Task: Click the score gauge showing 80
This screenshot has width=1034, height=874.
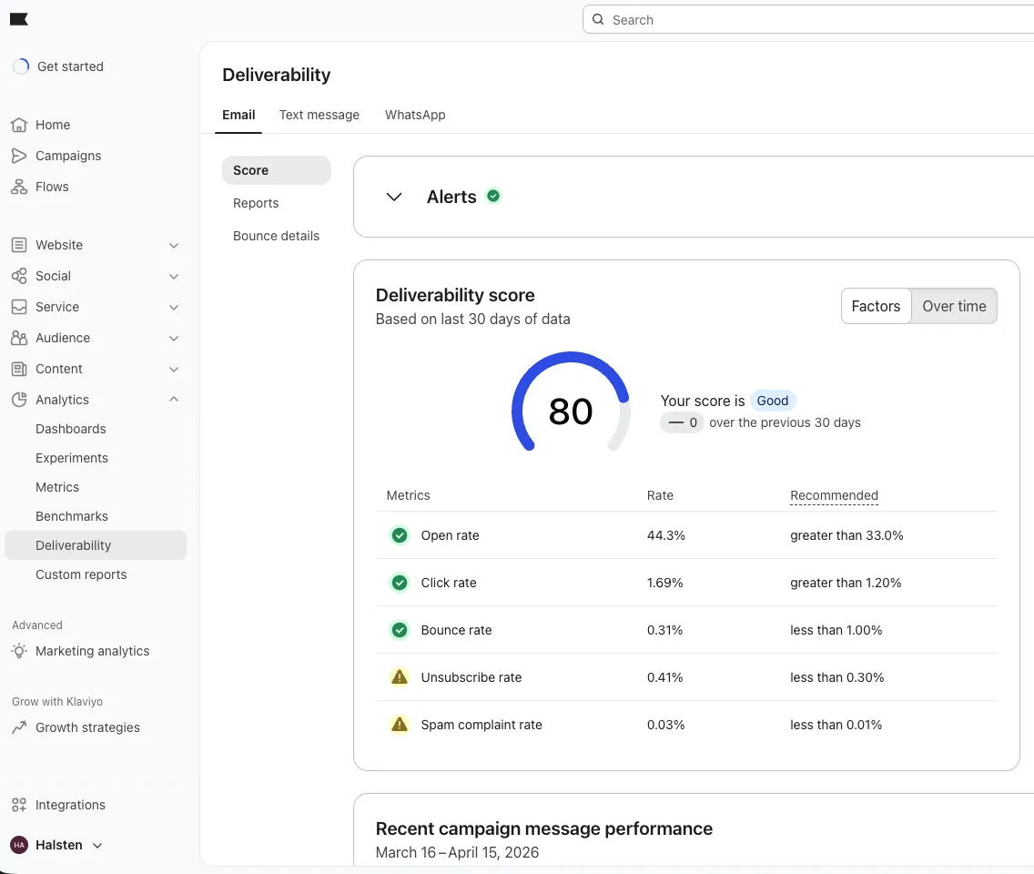Action: tap(571, 401)
